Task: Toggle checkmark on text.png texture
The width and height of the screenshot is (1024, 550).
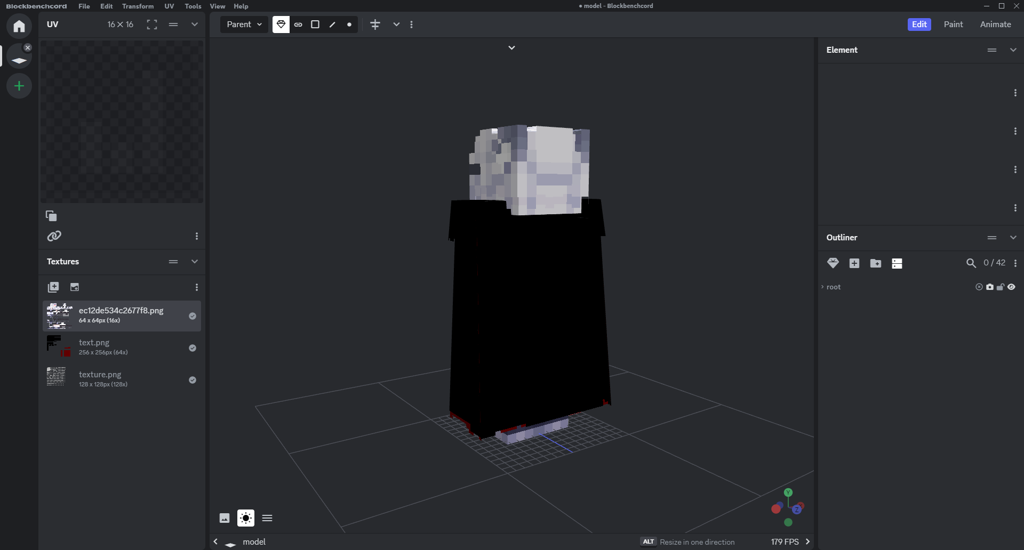Action: [193, 348]
